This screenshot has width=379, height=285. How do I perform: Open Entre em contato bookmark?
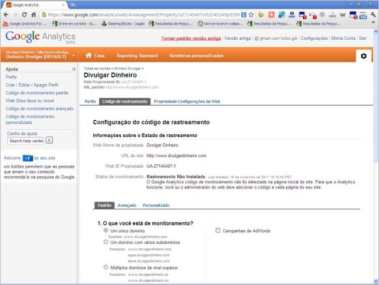tap(74, 23)
